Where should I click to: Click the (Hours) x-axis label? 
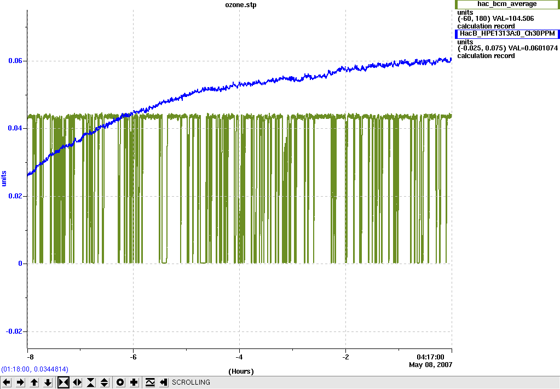tap(241, 371)
